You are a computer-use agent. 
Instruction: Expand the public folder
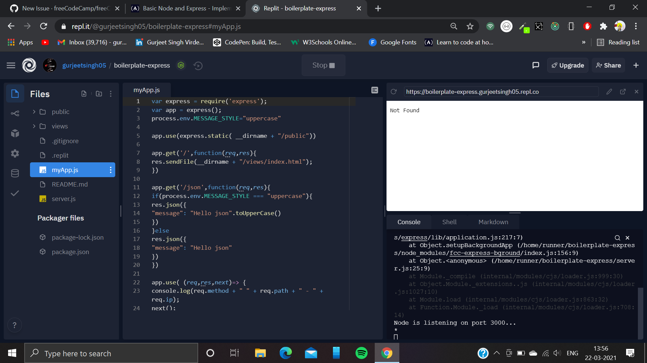[x=34, y=112]
